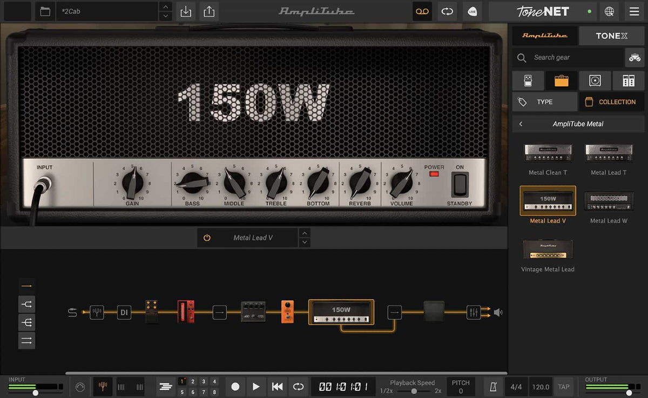Click the GAIN knob on the amp
The width and height of the screenshot is (648, 398).
[132, 184]
